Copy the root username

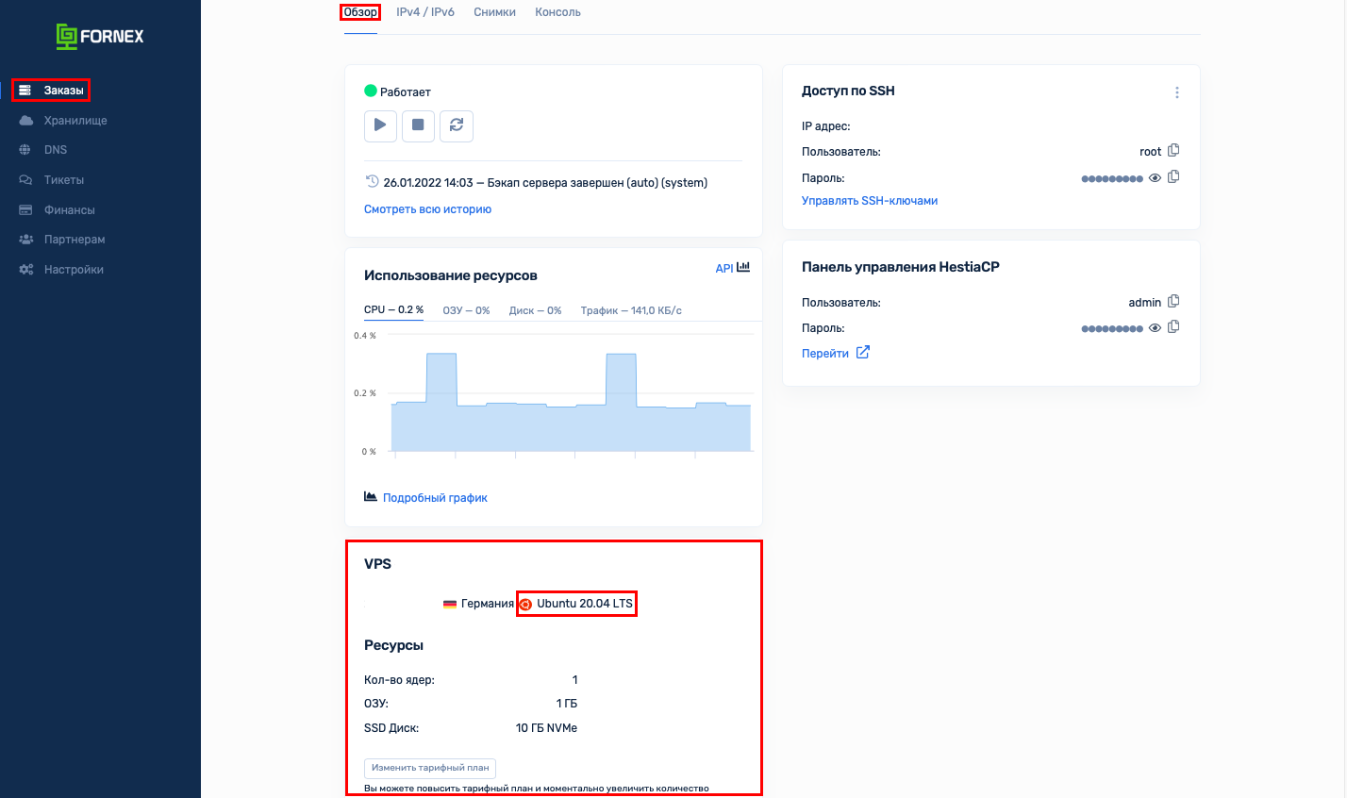point(1173,150)
